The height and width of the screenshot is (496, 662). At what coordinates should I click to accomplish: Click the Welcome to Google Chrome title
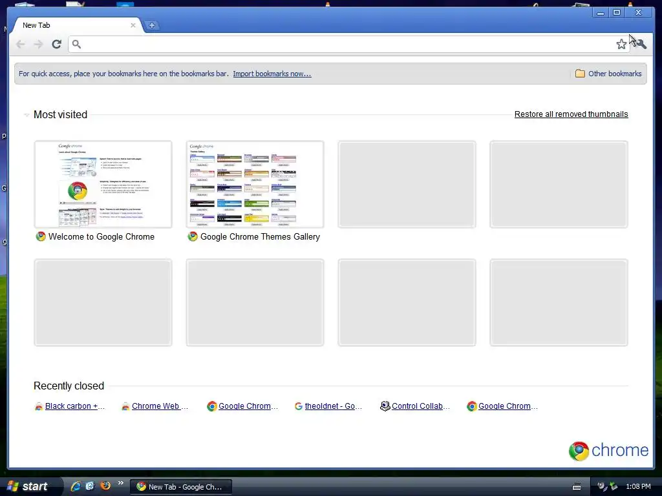101,236
